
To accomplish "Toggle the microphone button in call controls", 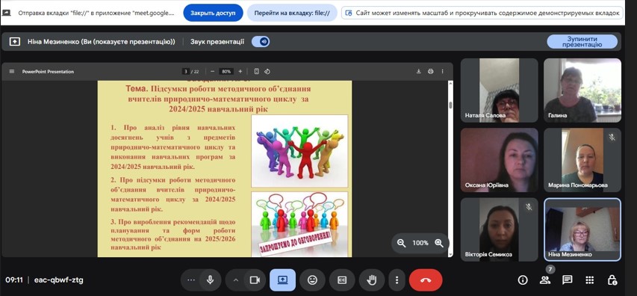I will click(210, 280).
